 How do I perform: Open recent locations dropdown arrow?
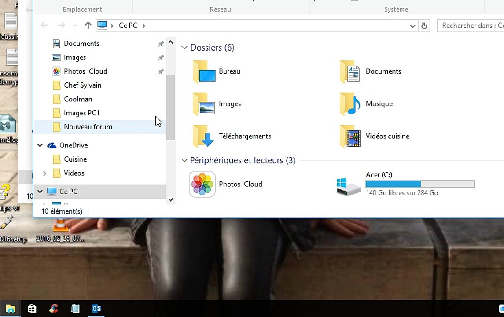coord(75,26)
